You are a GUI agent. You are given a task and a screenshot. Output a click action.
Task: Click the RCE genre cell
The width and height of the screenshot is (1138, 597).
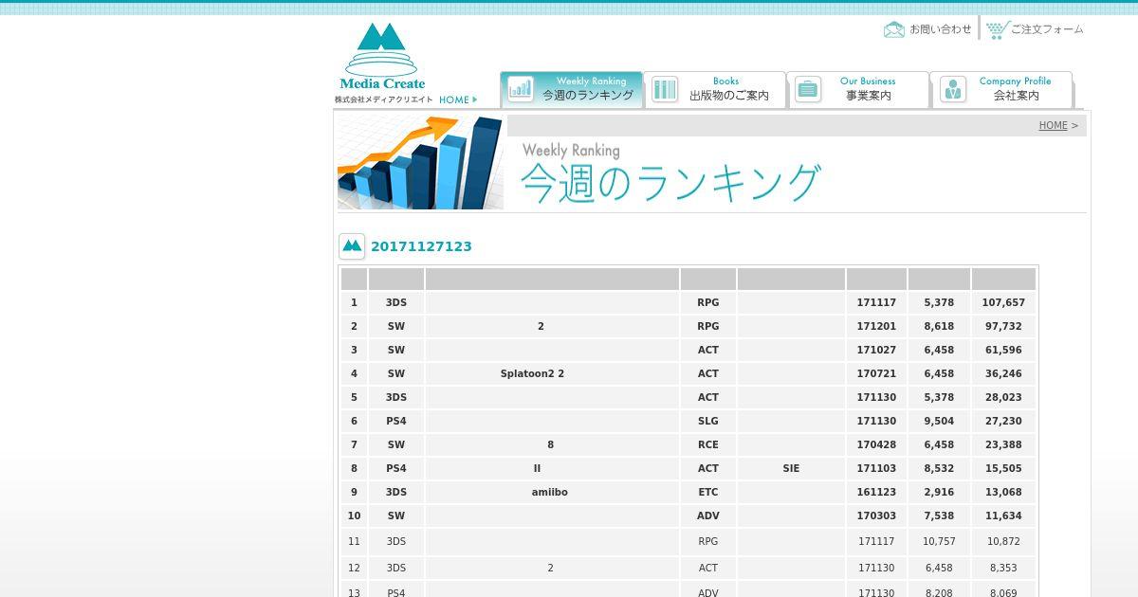[708, 444]
